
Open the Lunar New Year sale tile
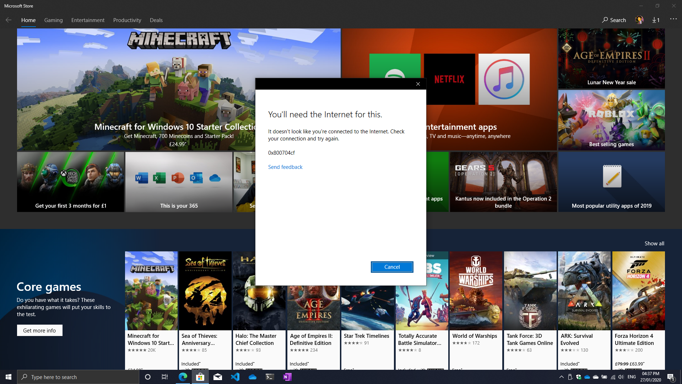click(x=611, y=58)
